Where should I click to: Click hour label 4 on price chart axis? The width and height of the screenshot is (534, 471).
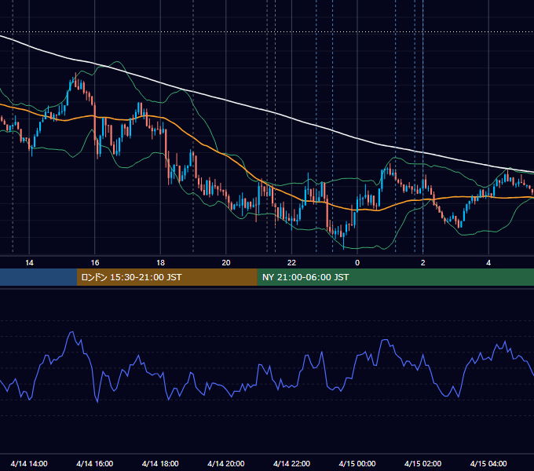tap(488, 263)
